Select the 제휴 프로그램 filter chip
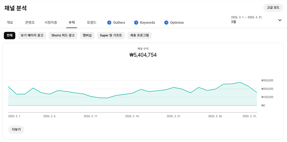The image size is (287, 142). 139,36
